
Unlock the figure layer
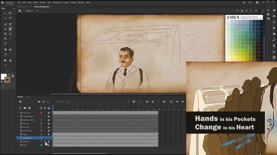[48, 134]
